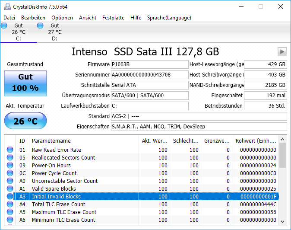Image resolution: width=291 pixels, height=230 pixels.
Task: Click the Eigenschaften field with S.M.A.R.T.
Action: [x=199, y=127]
